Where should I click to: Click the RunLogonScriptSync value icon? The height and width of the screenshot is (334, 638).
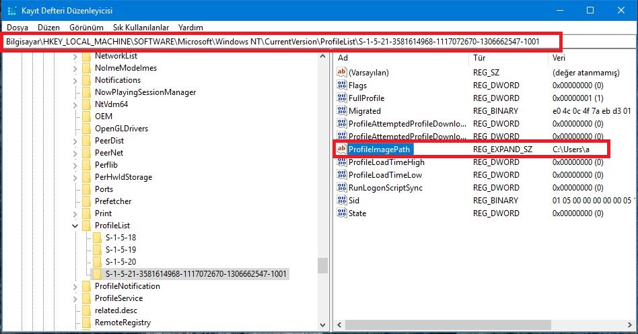[x=341, y=187]
